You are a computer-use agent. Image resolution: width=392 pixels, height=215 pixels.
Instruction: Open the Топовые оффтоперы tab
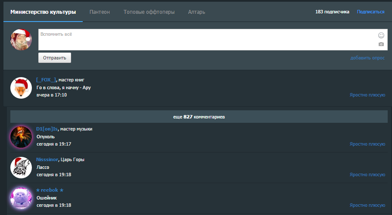point(149,12)
